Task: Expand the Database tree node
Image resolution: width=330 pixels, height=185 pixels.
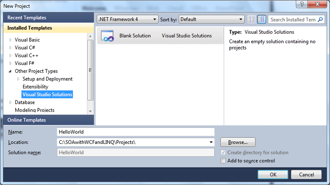Action: point(10,102)
